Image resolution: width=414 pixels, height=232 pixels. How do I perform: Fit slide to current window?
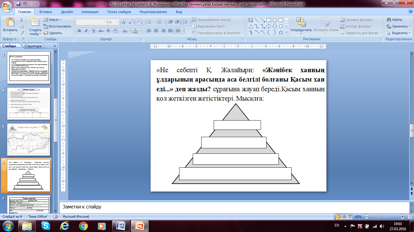(x=409, y=217)
